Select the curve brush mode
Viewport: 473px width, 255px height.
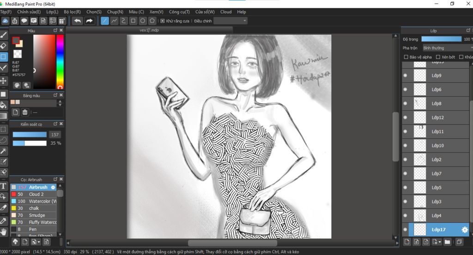click(x=124, y=21)
